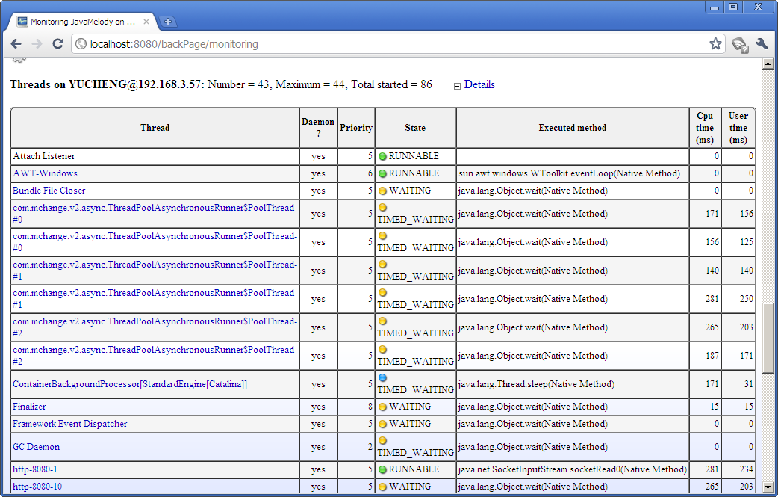The height and width of the screenshot is (497, 778).
Task: Open the http-8080-10 thread link
Action: pyautogui.click(x=37, y=487)
